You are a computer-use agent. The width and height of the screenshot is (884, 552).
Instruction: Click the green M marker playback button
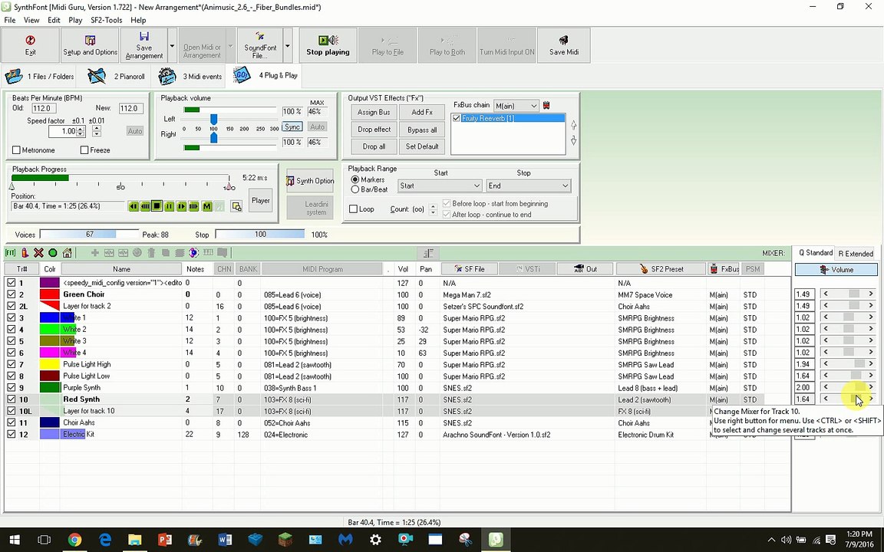tap(207, 207)
